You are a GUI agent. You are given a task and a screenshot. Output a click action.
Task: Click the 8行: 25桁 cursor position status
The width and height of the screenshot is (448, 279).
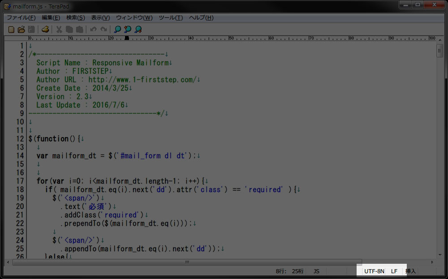point(289,271)
